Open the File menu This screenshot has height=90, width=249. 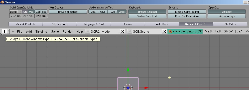click(x=20, y=31)
